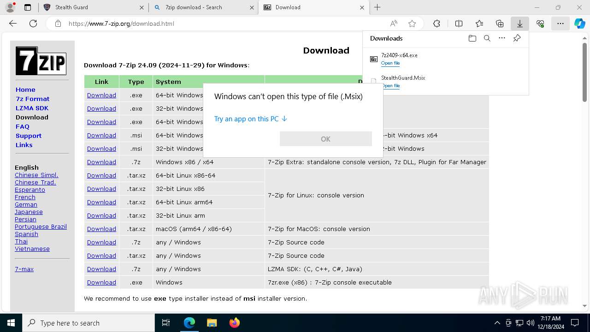The height and width of the screenshot is (332, 590).
Task: Open file for 7z2409-x64.exe
Action: pos(390,63)
